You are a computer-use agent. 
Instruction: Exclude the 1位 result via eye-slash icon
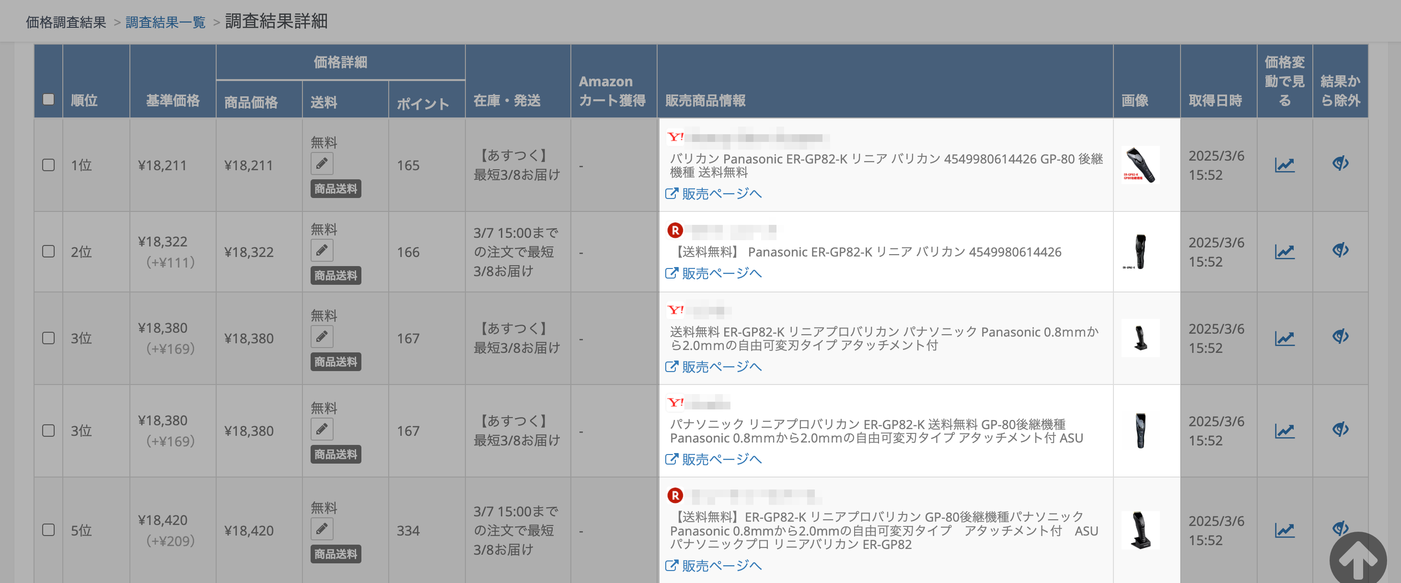[x=1340, y=163]
